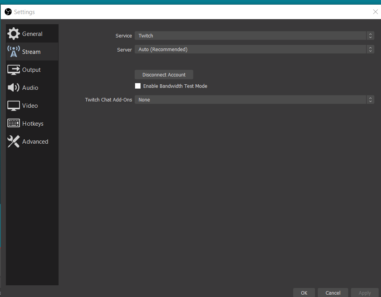Click the Stream antenna icon
The image size is (381, 297).
[13, 52]
